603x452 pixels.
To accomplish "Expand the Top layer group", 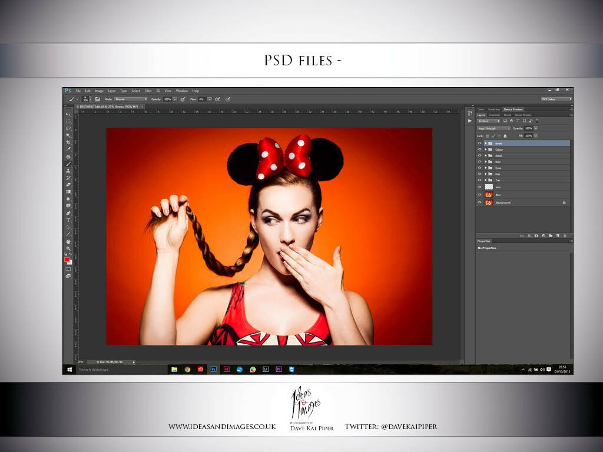I will (486, 180).
